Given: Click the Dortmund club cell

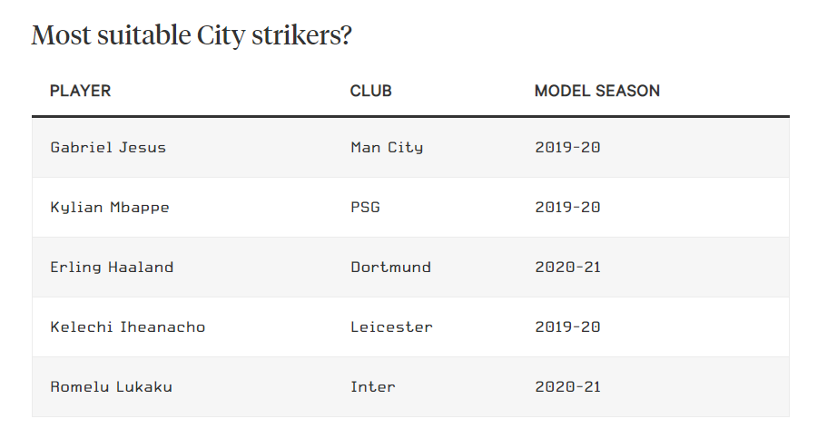Looking at the screenshot, I should (x=390, y=267).
